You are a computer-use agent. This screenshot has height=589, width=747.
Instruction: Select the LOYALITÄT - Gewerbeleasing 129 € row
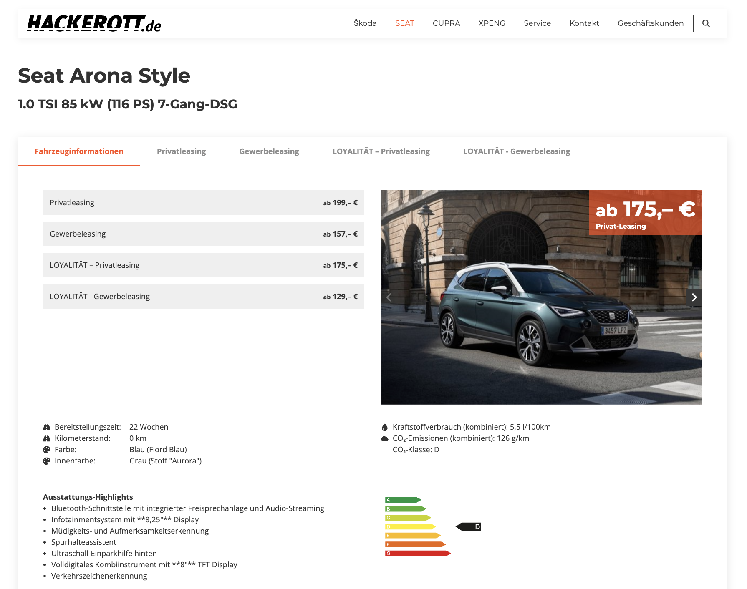tap(203, 297)
